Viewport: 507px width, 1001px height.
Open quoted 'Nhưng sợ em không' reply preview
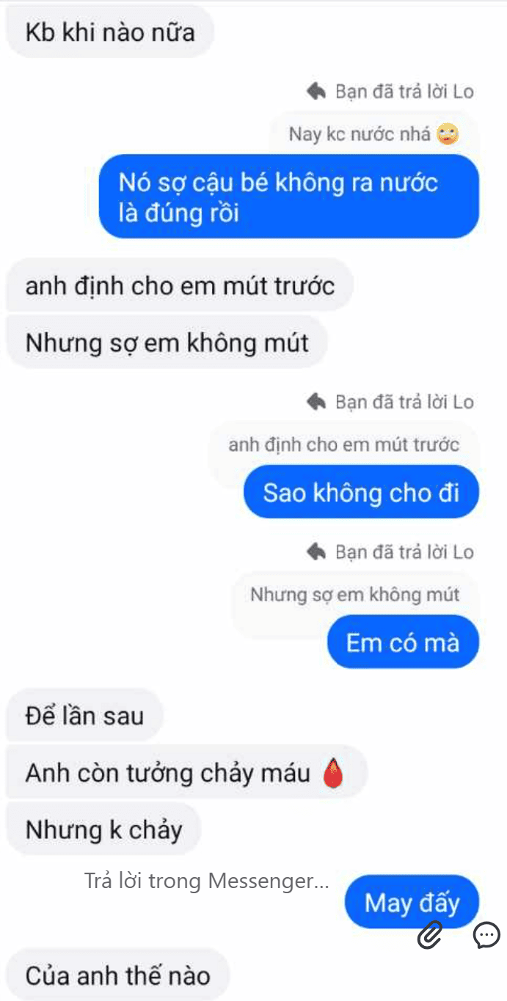(x=355, y=594)
